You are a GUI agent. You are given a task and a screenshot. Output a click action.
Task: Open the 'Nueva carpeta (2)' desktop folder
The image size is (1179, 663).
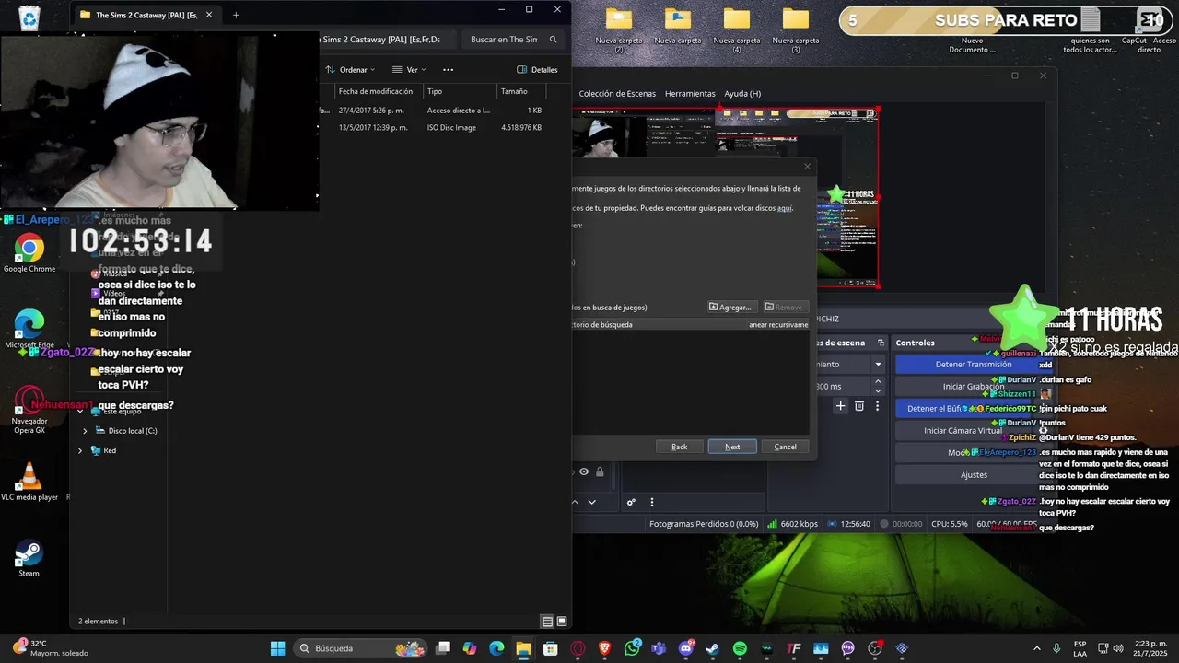click(619, 30)
